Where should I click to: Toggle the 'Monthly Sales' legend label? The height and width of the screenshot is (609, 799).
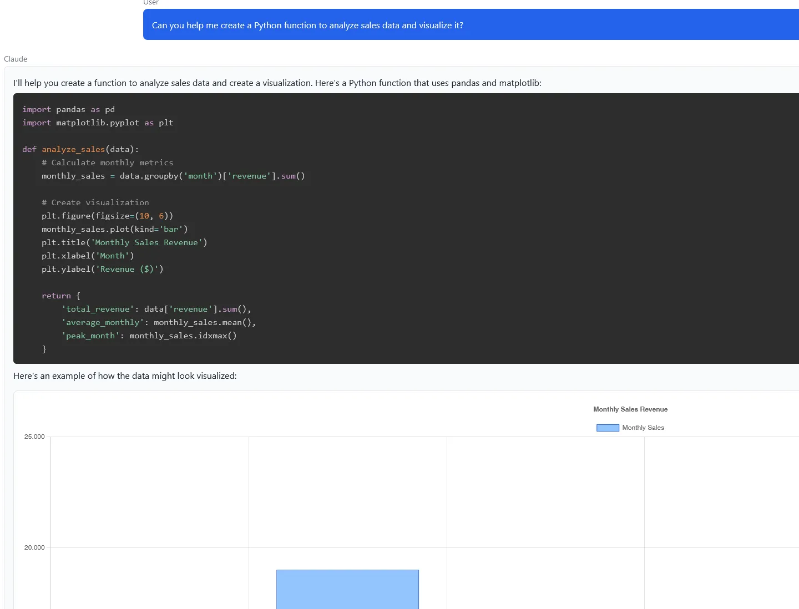(x=643, y=428)
